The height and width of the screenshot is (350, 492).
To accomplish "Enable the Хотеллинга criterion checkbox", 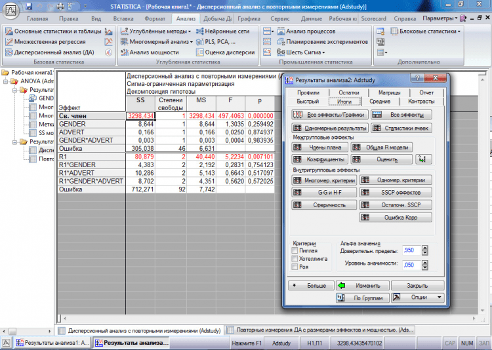I will point(295,259).
